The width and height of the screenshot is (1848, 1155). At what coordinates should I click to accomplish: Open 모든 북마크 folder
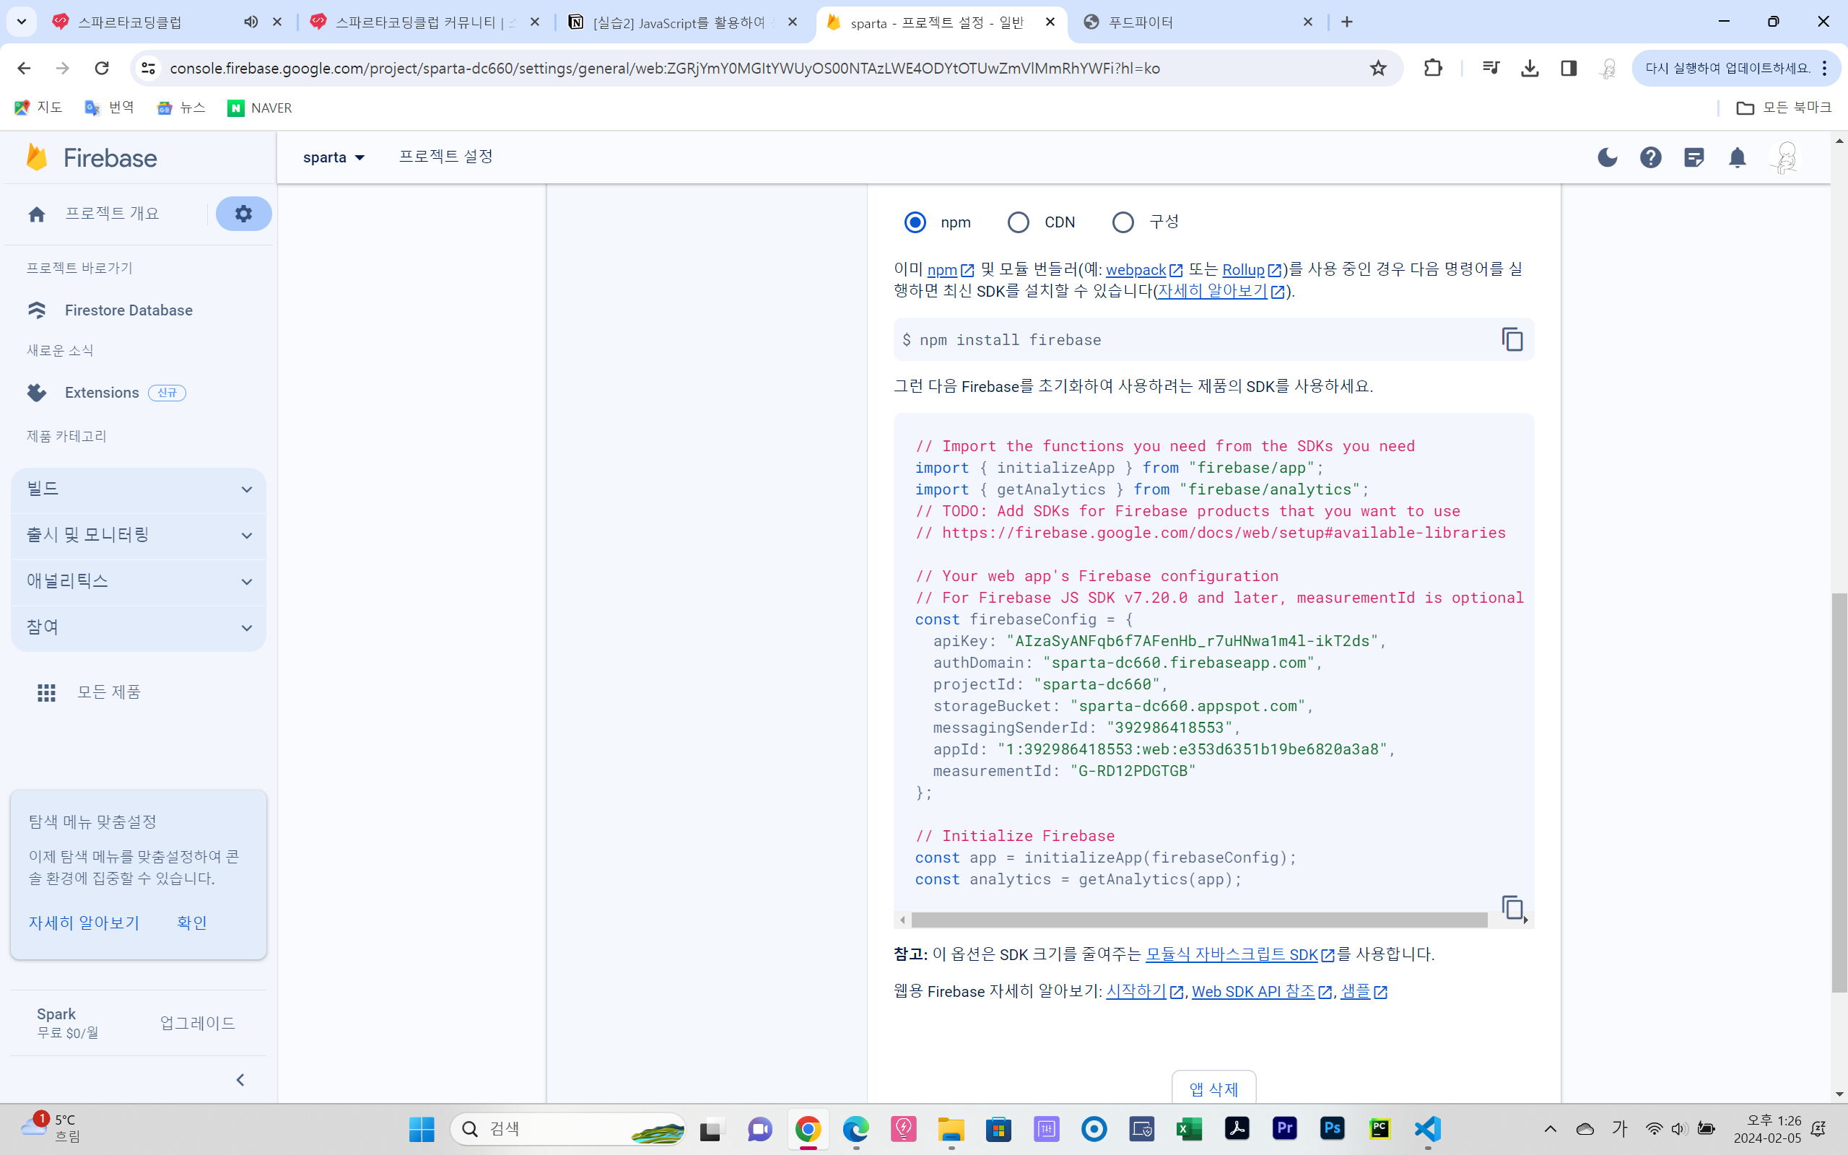pos(1783,108)
